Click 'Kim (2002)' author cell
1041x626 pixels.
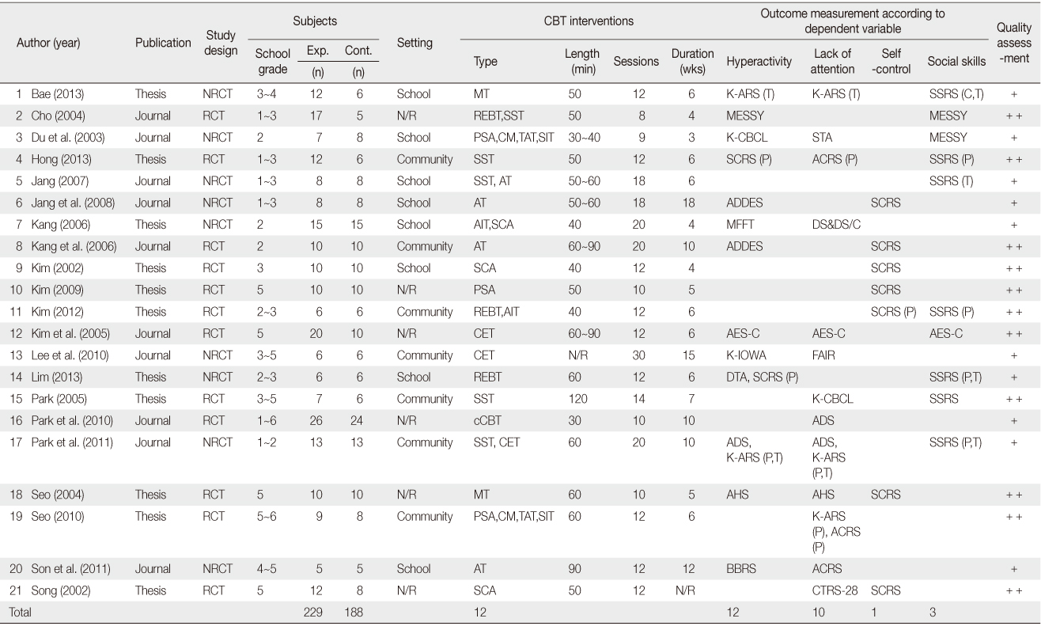[58, 268]
